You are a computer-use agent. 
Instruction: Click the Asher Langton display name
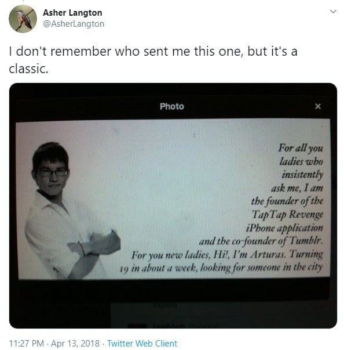click(x=72, y=13)
